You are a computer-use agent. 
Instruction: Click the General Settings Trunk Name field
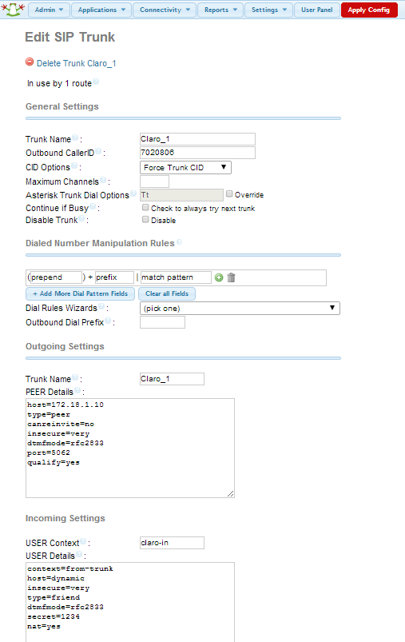pos(197,139)
